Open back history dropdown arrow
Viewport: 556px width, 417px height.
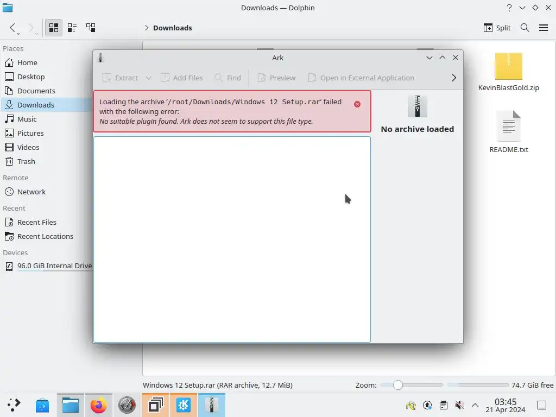18,34
